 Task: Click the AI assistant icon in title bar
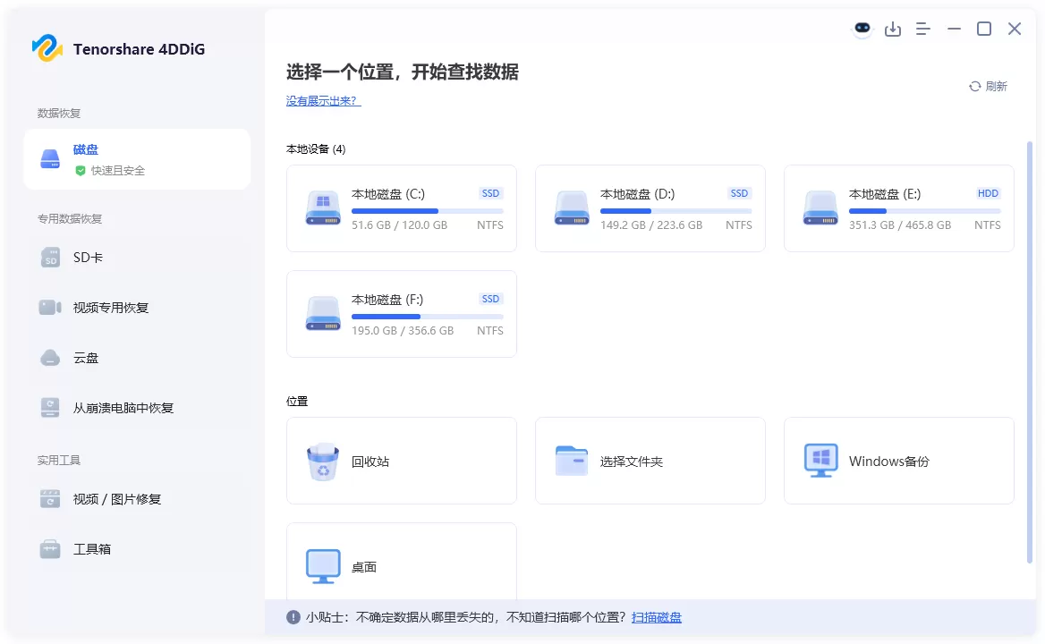(862, 29)
